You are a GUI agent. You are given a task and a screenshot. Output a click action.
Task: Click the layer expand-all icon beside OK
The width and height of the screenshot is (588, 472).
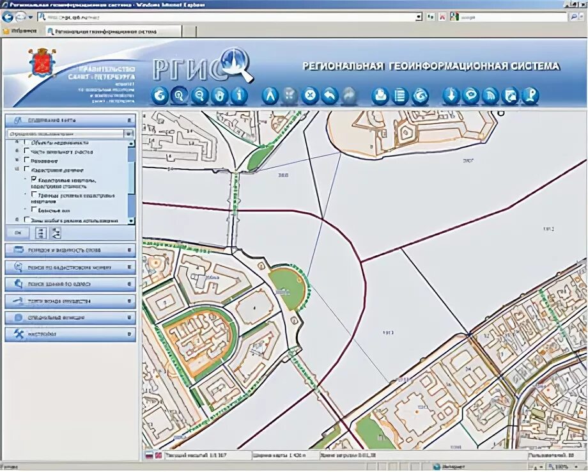[x=41, y=233]
